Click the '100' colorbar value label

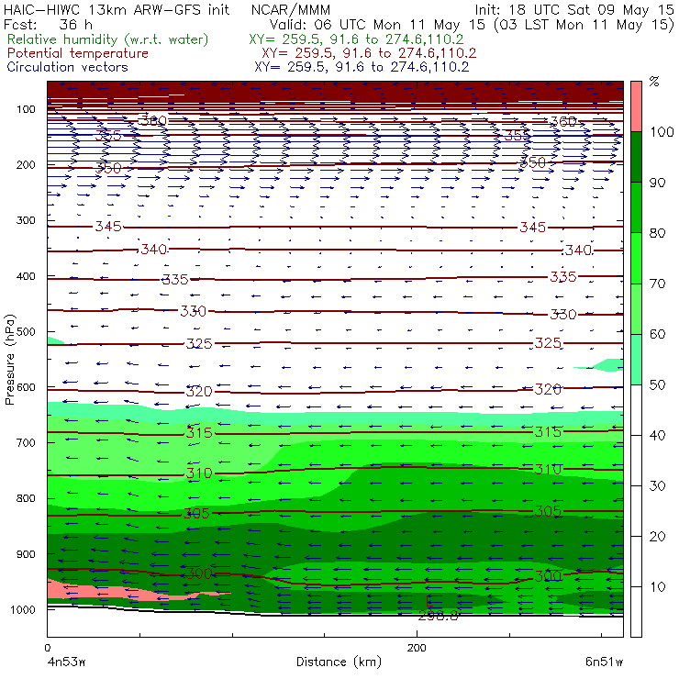(662, 132)
